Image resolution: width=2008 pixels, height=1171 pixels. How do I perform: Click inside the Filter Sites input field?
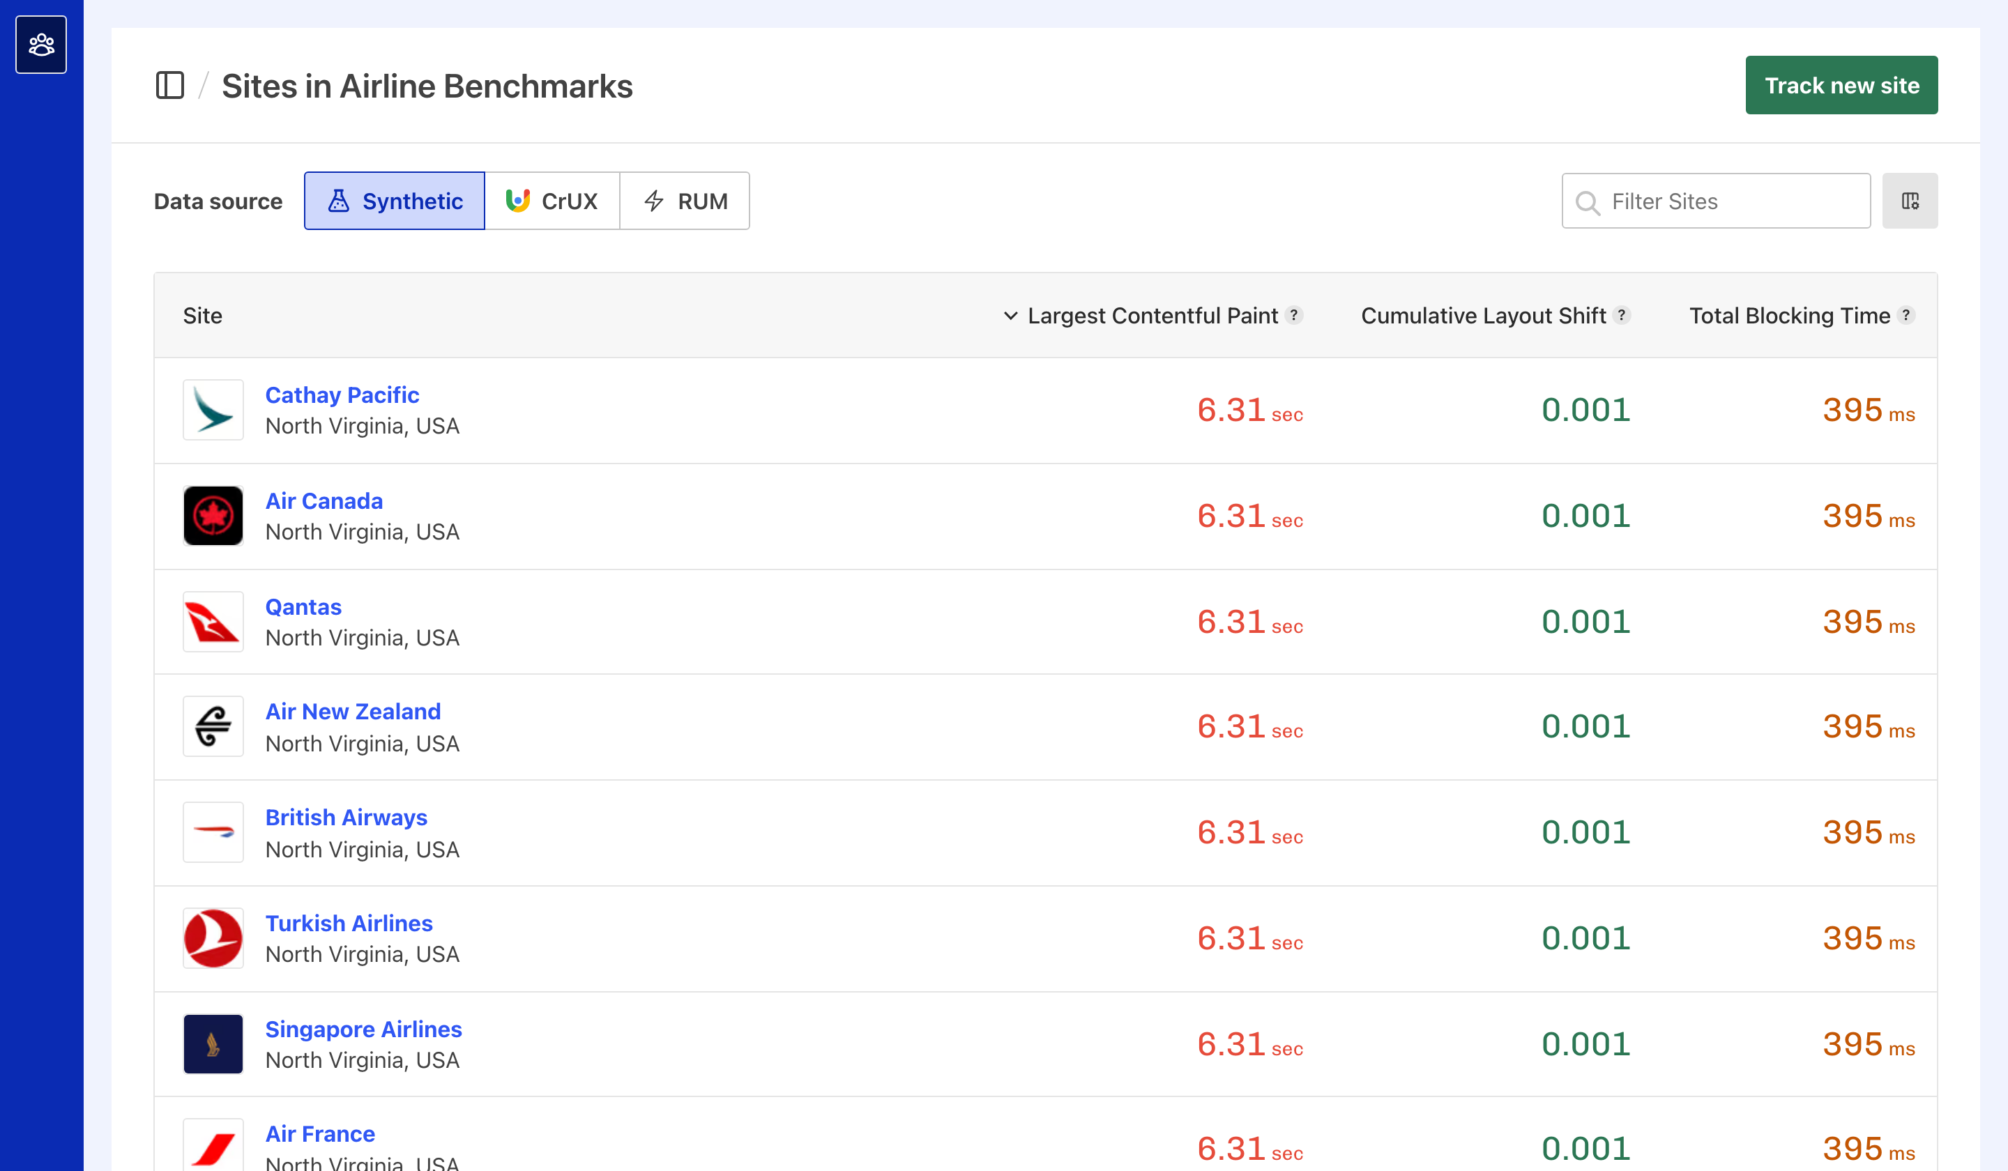click(x=1713, y=201)
